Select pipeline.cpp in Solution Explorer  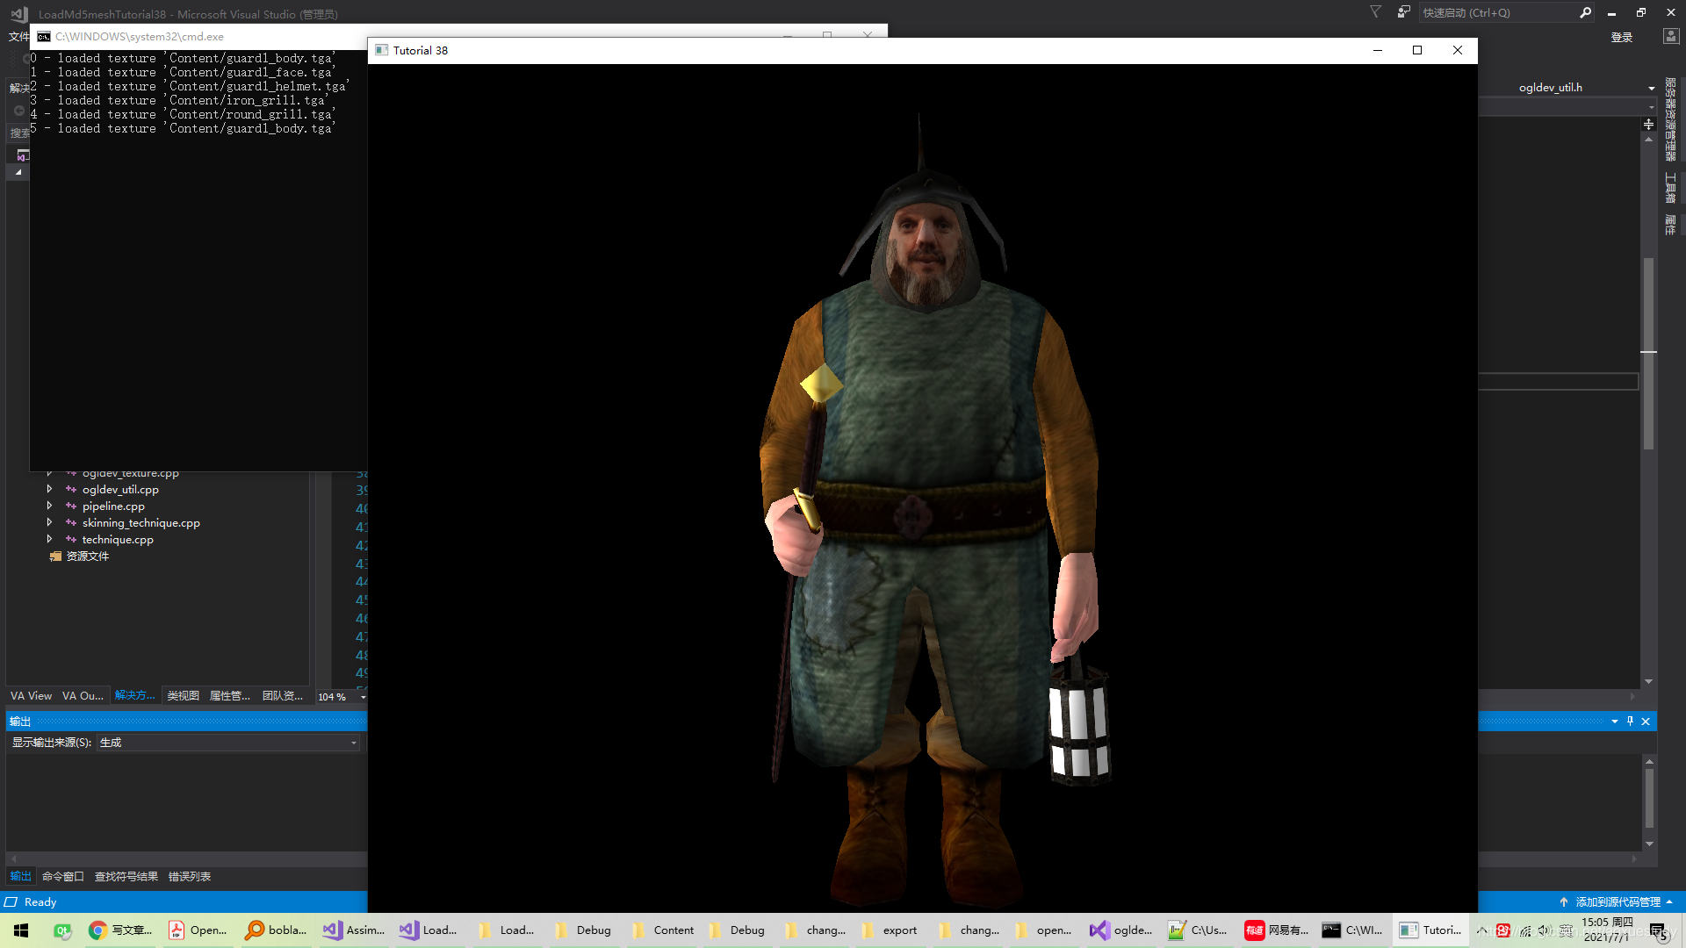113,506
